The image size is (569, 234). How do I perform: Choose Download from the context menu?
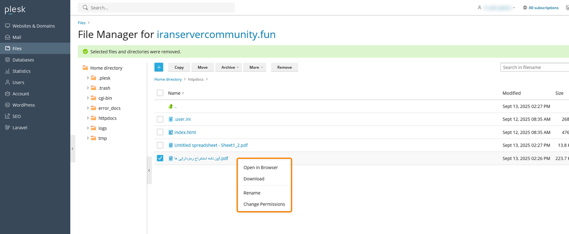(x=254, y=179)
